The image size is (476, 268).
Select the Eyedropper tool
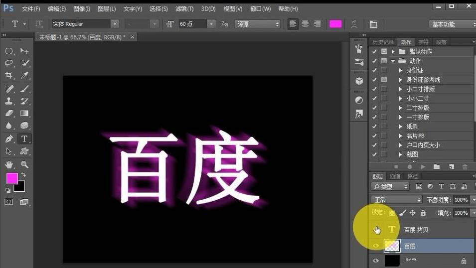pyautogui.click(x=24, y=75)
